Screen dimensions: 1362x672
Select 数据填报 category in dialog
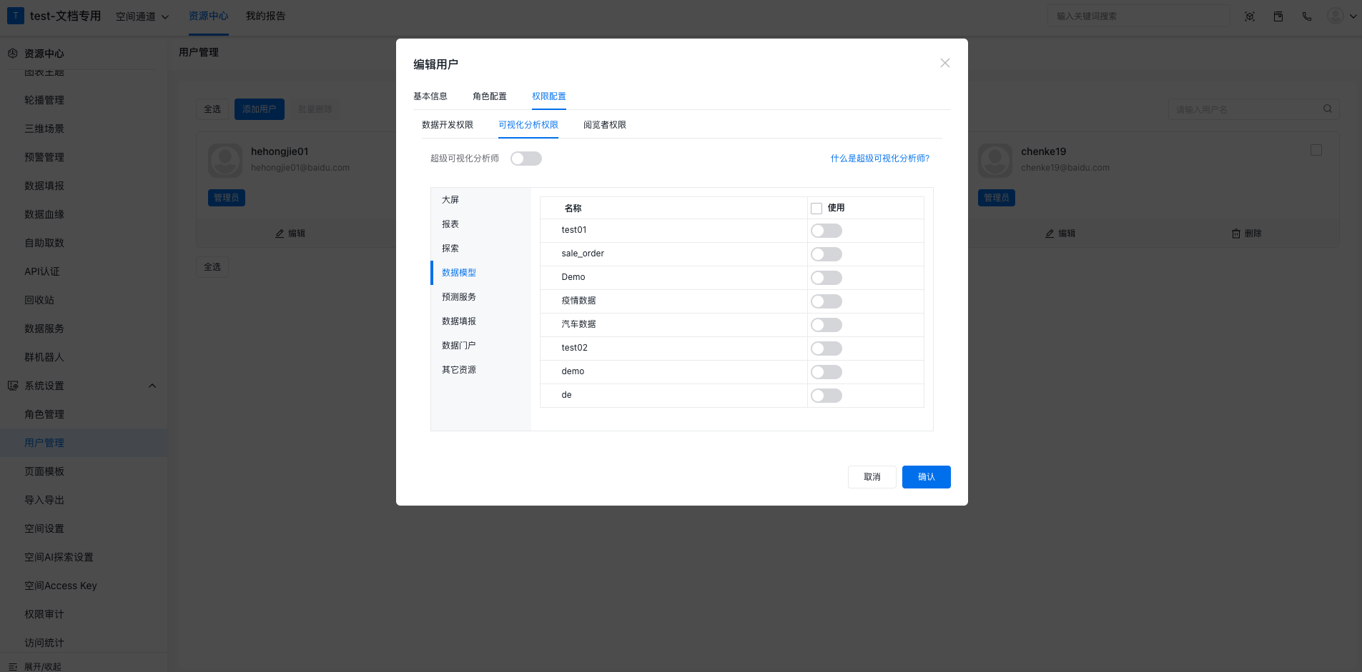[x=480, y=321]
